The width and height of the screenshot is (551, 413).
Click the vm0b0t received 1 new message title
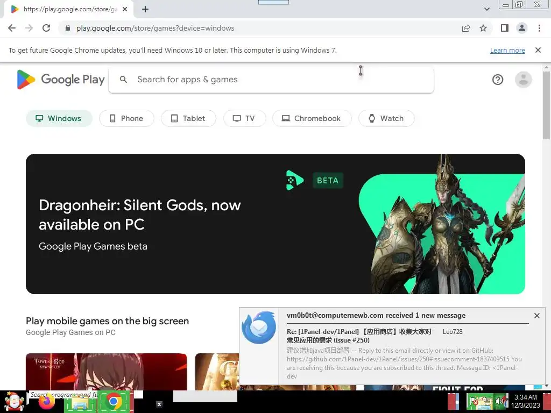pos(376,315)
